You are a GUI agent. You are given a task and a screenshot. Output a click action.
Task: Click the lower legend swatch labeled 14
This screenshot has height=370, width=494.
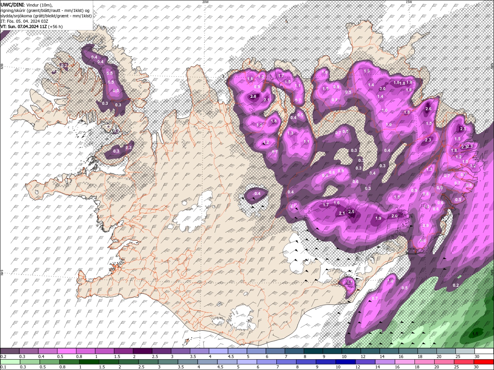[x=385, y=362]
